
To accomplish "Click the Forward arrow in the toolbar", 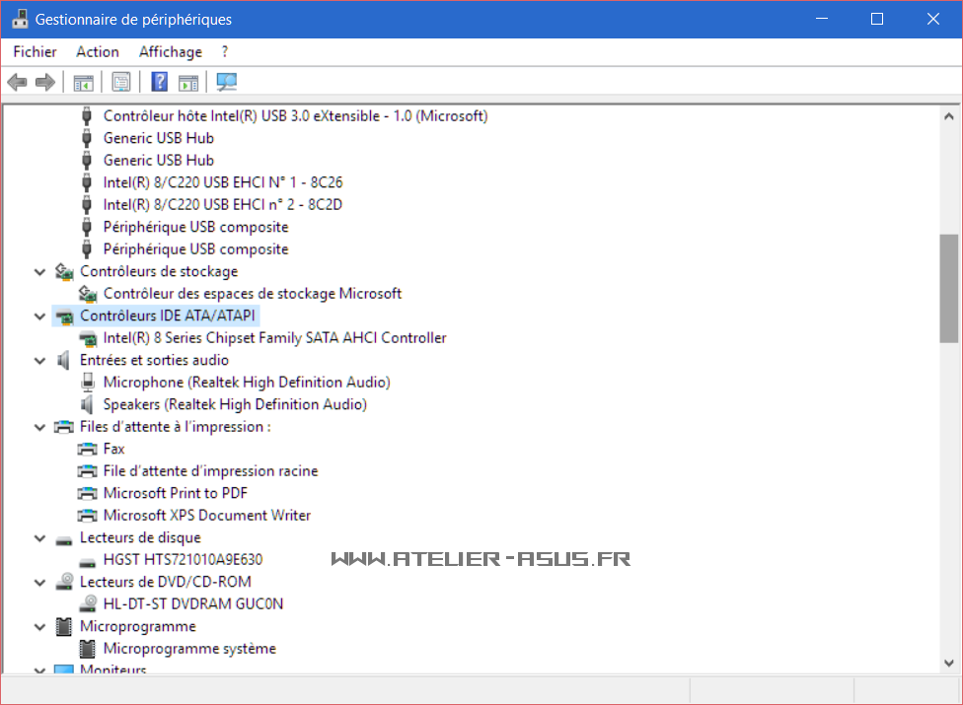I will point(44,82).
